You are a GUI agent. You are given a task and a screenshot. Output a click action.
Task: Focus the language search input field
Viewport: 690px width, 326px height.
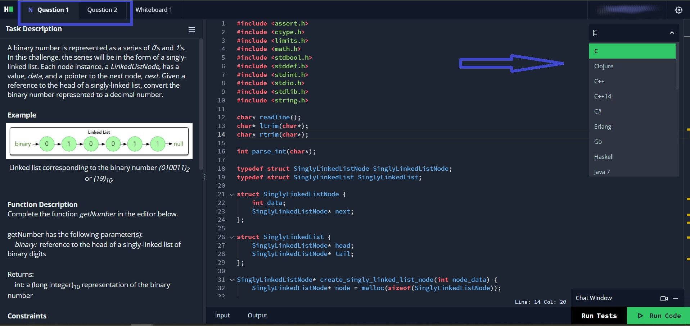point(628,33)
